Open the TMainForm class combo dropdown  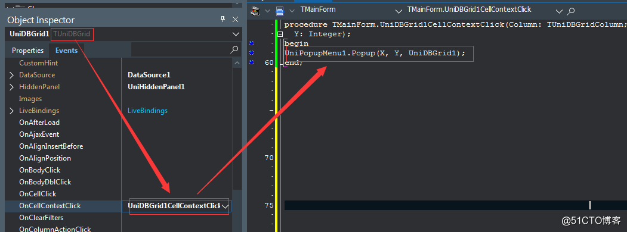click(399, 11)
